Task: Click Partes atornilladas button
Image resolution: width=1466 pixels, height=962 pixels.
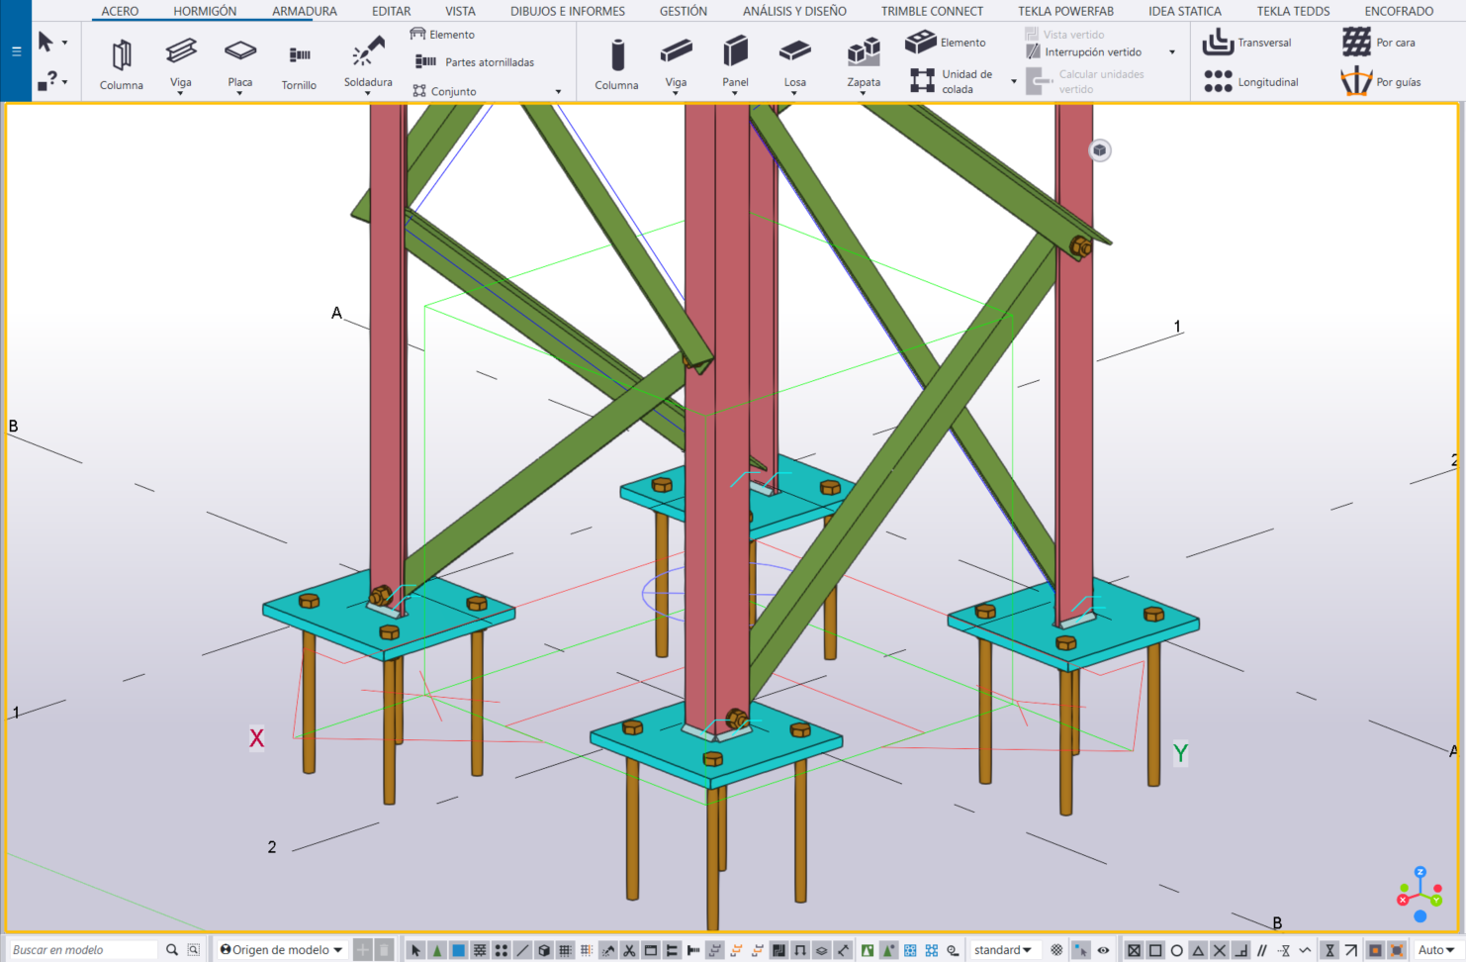Action: [x=474, y=62]
